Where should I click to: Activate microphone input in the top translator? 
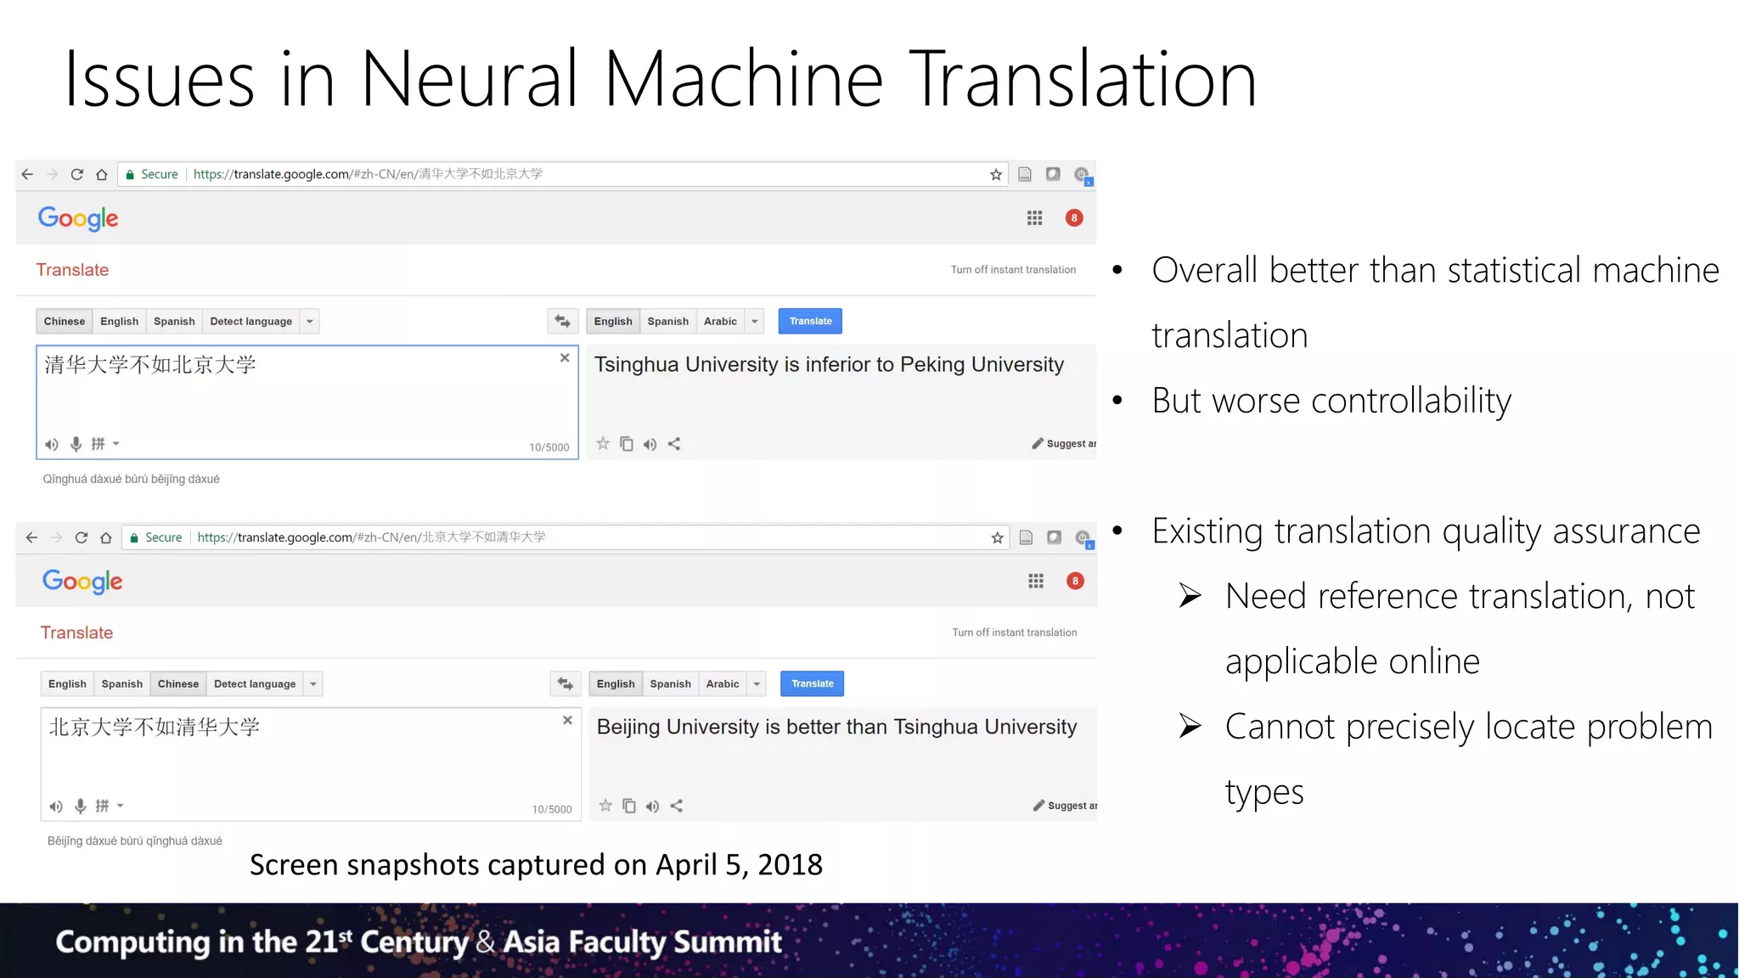click(76, 444)
